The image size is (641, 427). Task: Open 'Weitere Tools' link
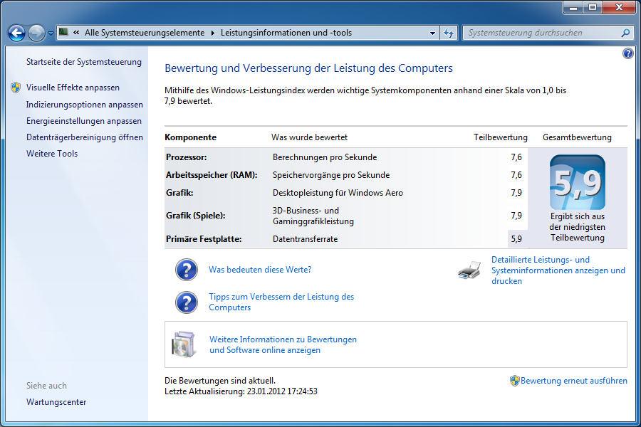coord(52,154)
